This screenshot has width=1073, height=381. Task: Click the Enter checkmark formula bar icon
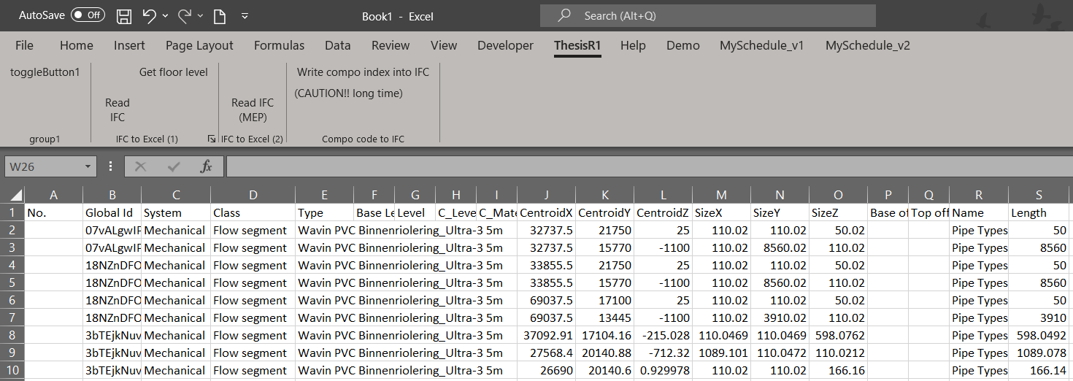(x=174, y=166)
